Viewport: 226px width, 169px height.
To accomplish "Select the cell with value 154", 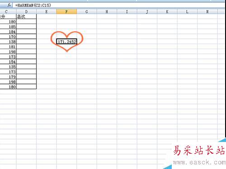I will click(x=8, y=62).
